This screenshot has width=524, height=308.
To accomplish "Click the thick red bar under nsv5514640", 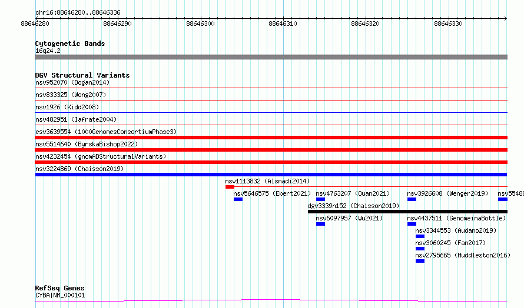I will coord(271,150).
